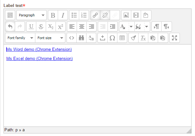Insert a table
Screen dimensions: 195x136
pos(122,38)
